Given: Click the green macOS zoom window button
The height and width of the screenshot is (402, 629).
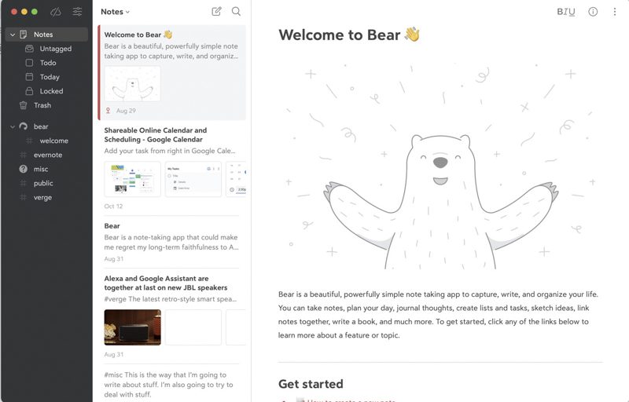Looking at the screenshot, I should point(35,12).
